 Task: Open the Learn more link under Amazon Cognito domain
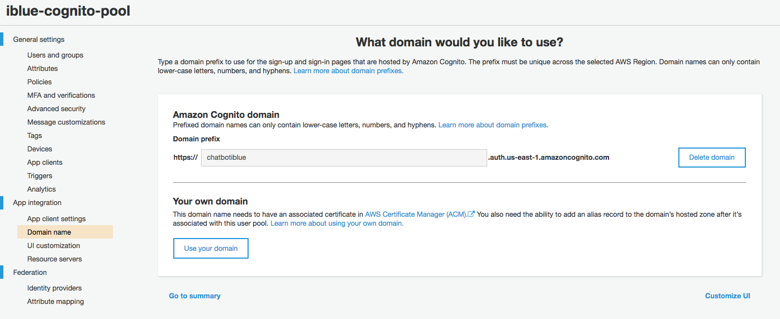(x=493, y=125)
